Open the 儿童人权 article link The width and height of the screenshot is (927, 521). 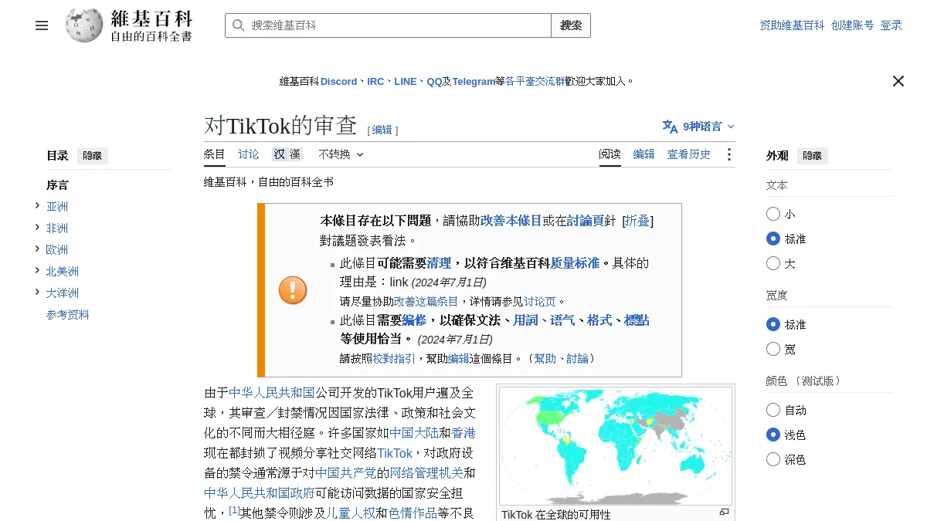[x=351, y=513]
